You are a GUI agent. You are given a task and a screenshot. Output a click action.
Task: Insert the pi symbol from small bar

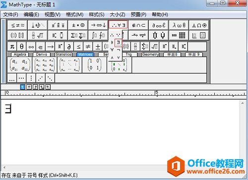tap(12, 47)
